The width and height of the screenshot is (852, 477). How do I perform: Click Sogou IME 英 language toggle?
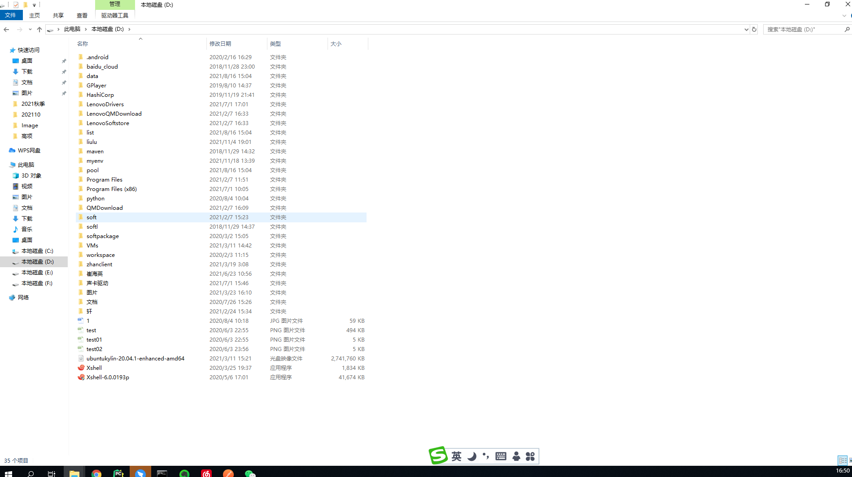click(x=456, y=456)
